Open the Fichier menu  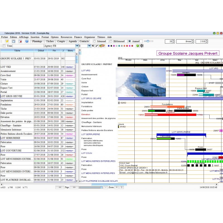(4, 37)
